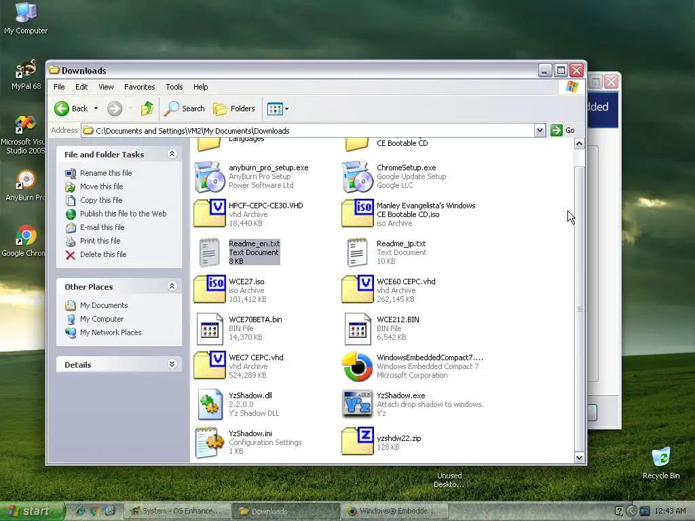Viewport: 695px width, 521px height.
Task: Click the vertical scrollbar thumb
Action: [579, 309]
